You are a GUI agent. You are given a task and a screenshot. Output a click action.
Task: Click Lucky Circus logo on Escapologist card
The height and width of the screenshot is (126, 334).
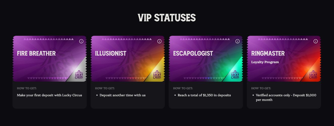coord(235,75)
